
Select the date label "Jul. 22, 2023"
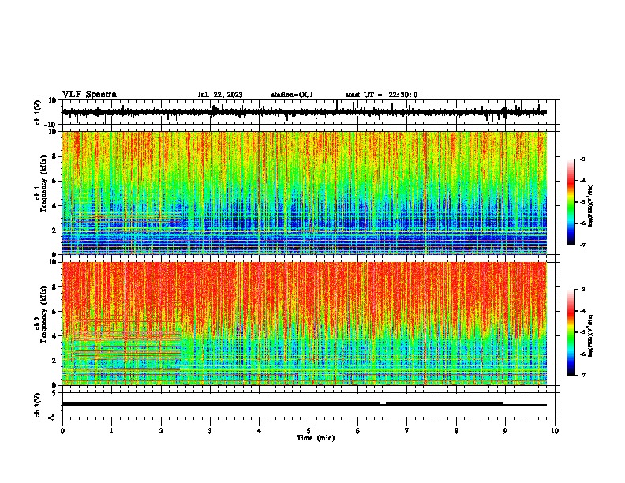pos(220,95)
